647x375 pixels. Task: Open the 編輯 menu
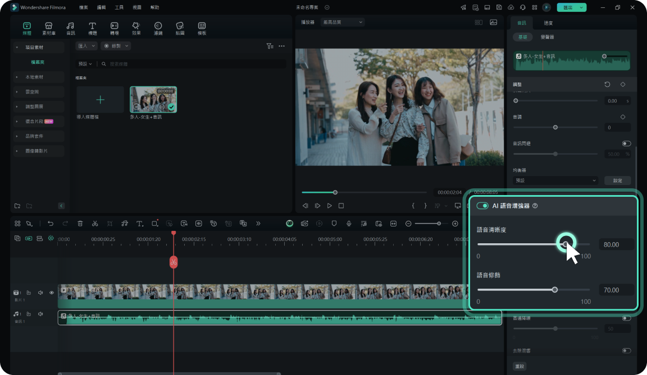click(101, 7)
